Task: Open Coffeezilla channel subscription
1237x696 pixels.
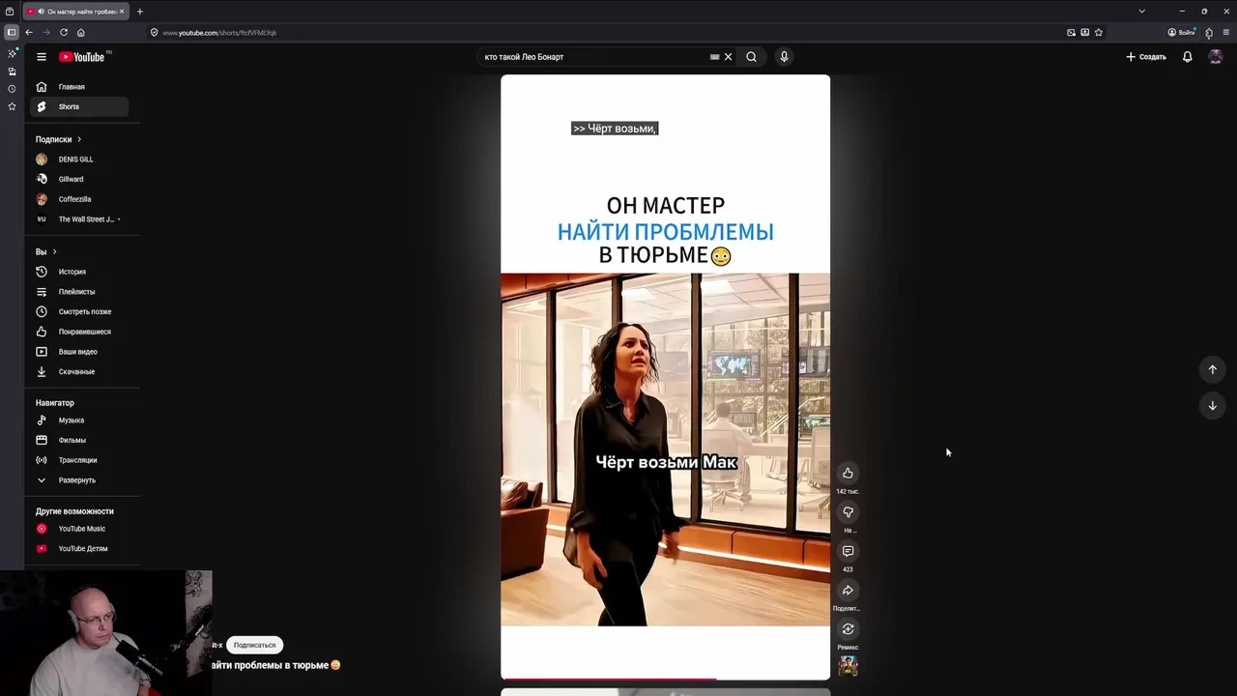Action: click(x=81, y=199)
